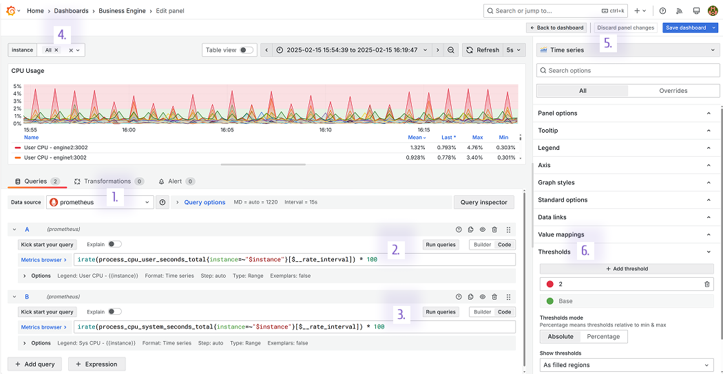The height and width of the screenshot is (374, 723).
Task: Switch query A to Code mode
Action: (505, 245)
